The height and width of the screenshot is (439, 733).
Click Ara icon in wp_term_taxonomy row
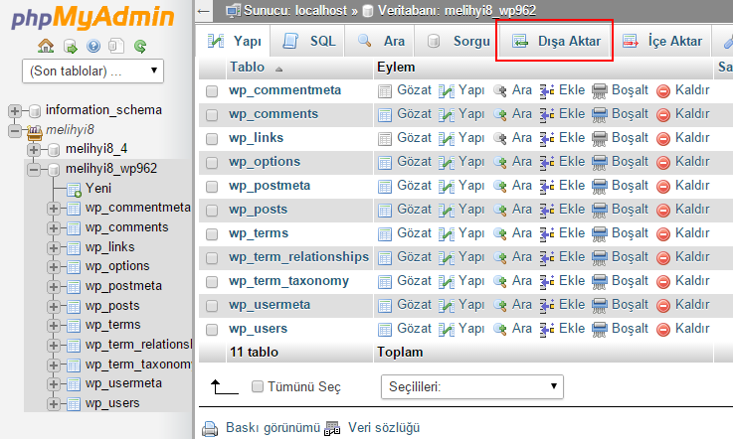tap(500, 282)
